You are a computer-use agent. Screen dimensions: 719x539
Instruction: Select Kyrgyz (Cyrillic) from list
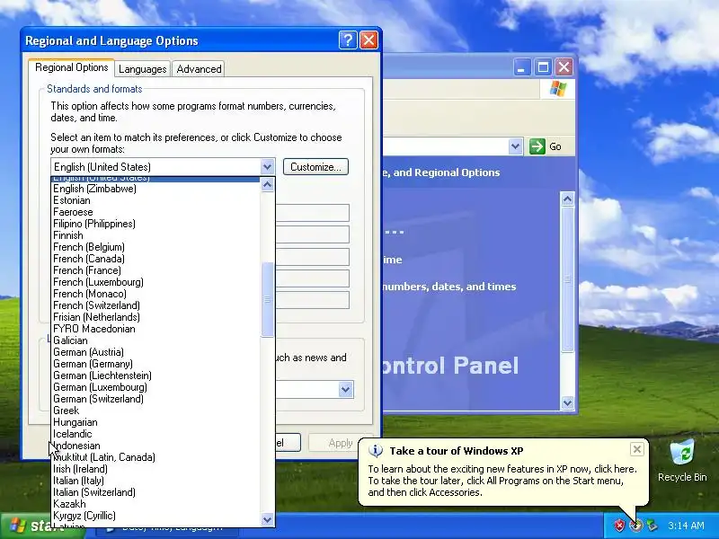click(155, 516)
